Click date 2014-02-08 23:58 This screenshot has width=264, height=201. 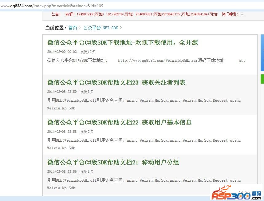(62, 132)
